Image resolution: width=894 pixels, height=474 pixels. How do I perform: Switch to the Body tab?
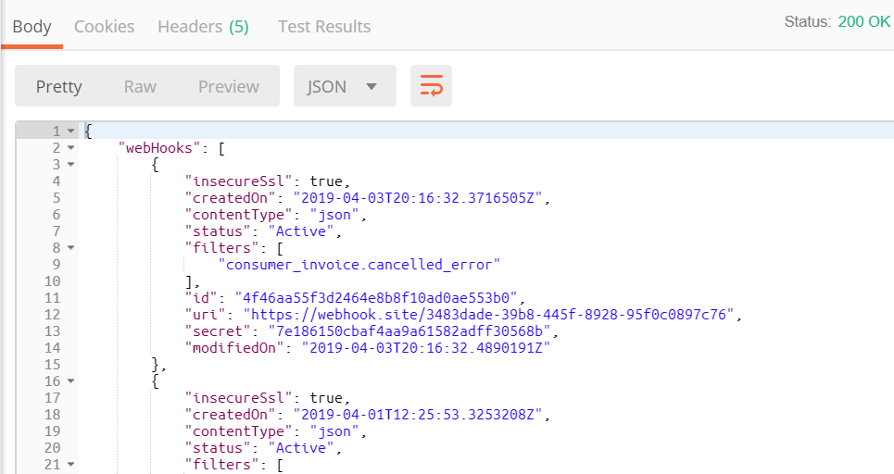coord(31,27)
